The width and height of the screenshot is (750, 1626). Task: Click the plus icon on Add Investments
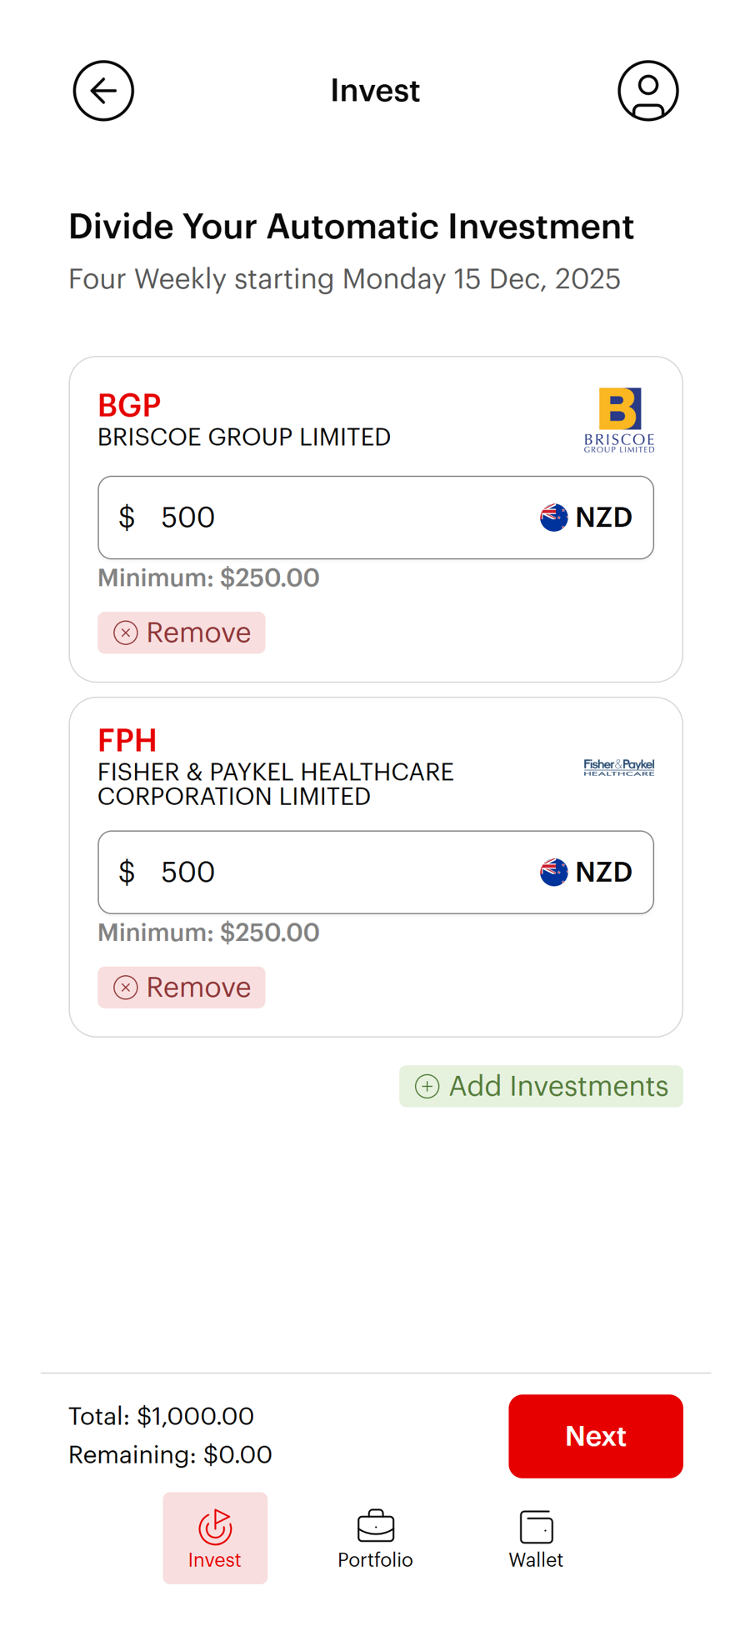tap(427, 1086)
